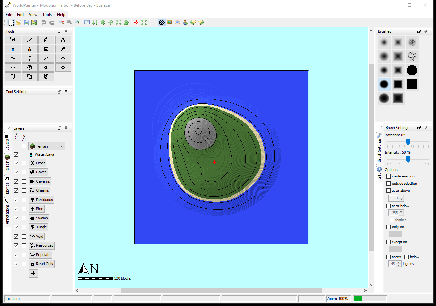Image resolution: width=436 pixels, height=306 pixels.
Task: Select the Spray Paint tool
Action: coord(13,40)
